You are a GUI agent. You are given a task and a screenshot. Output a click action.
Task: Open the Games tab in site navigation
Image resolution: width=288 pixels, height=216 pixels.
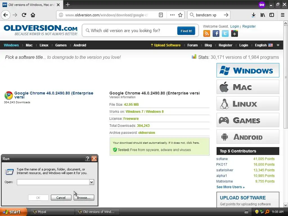61,45
